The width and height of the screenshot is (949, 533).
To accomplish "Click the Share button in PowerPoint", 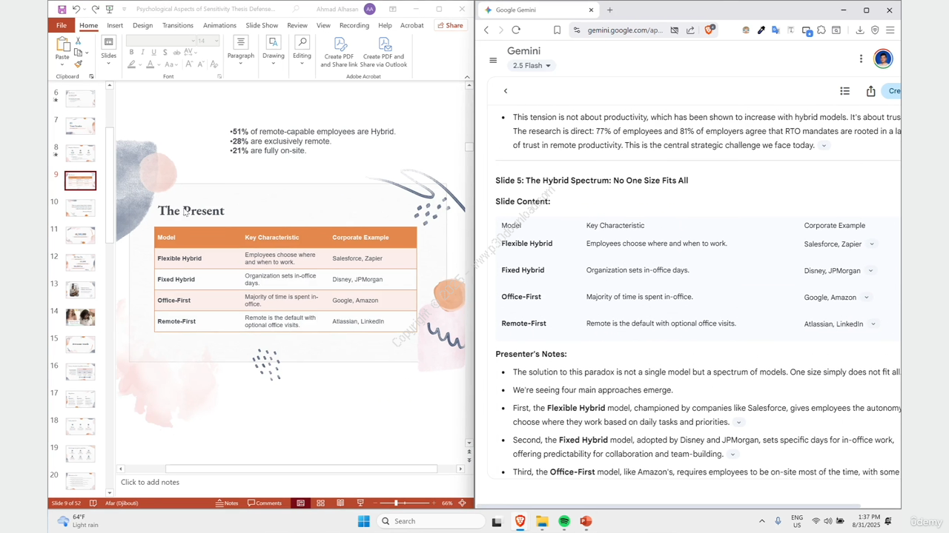I will tap(450, 25).
